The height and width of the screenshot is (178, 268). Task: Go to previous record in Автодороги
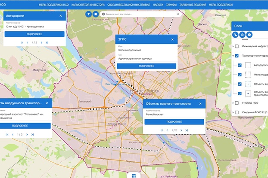click(x=28, y=42)
